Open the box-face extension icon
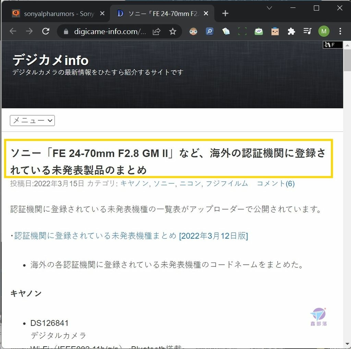The width and height of the screenshot is (351, 349). click(x=275, y=31)
